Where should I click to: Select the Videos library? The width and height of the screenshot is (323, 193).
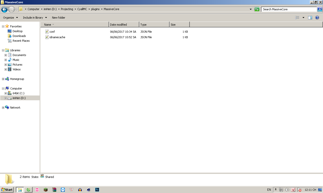click(x=17, y=69)
